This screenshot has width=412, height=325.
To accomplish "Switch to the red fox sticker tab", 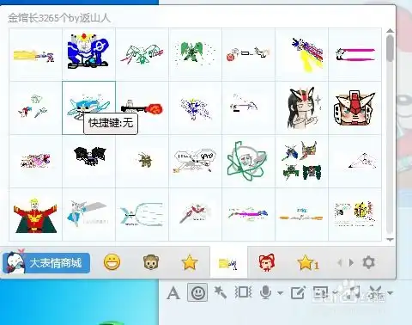I will coord(266,262).
